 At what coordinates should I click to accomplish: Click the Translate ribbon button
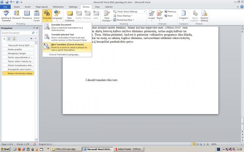pyautogui.click(x=47, y=16)
